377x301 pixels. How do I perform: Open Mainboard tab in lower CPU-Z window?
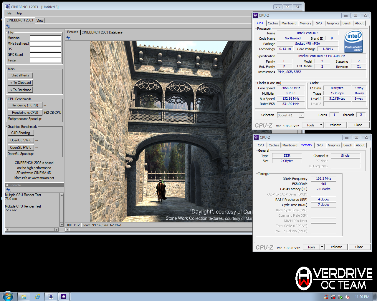290,145
